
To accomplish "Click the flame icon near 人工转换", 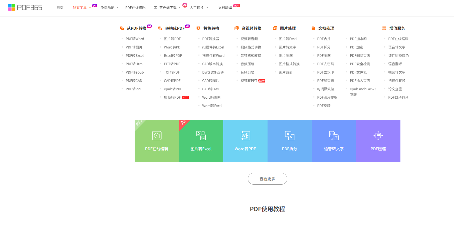I will tap(185, 5).
